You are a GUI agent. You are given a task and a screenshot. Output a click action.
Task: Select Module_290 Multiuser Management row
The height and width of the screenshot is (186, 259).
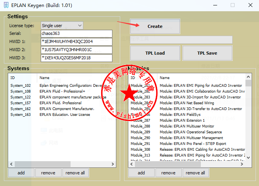click(x=187, y=138)
